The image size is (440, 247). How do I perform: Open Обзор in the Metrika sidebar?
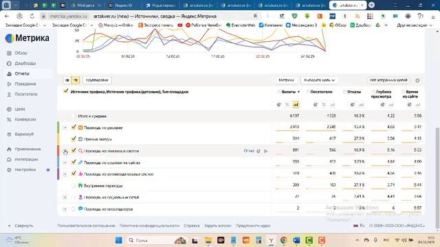21,53
